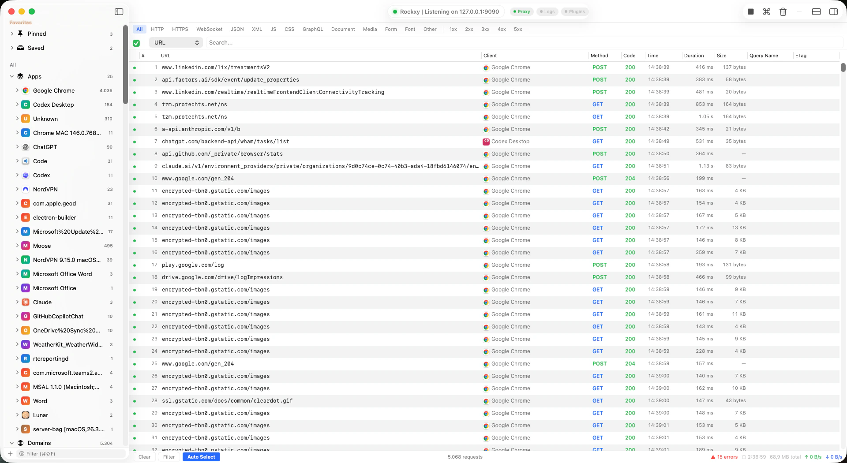
Task: Open the URL search criteria dropdown
Action: pos(176,42)
